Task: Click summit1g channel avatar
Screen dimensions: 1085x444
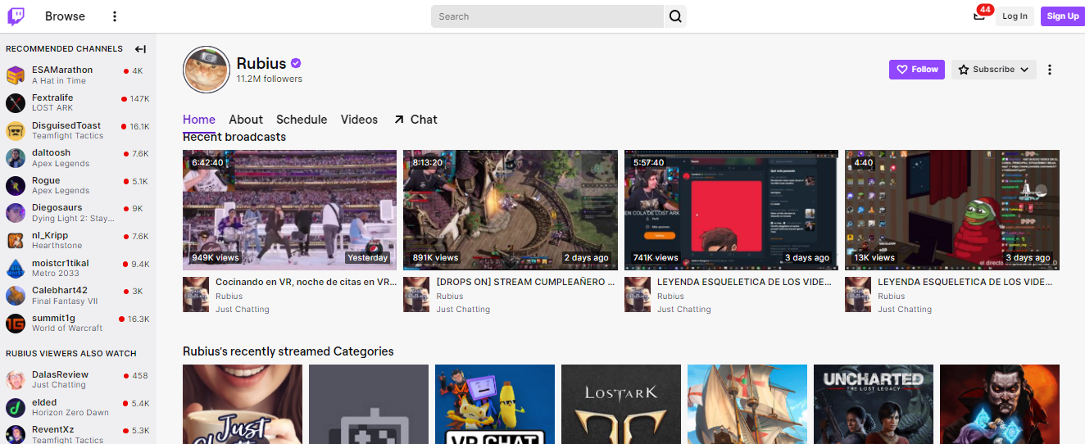Action: click(x=16, y=323)
